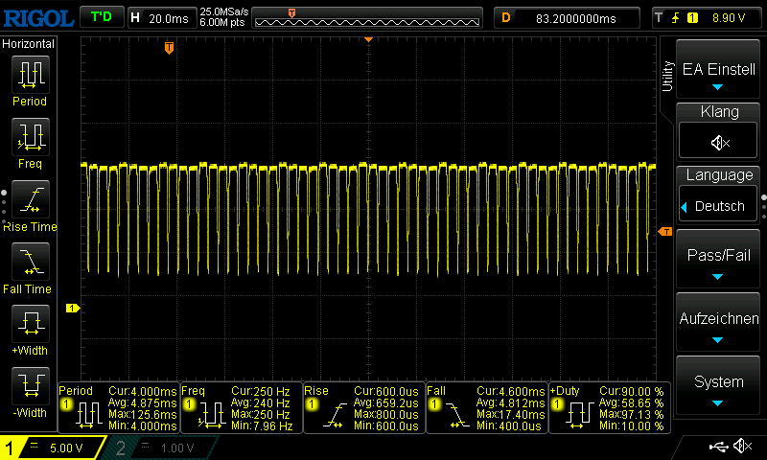Open the System menu
This screenshot has width=767, height=460.
click(719, 386)
